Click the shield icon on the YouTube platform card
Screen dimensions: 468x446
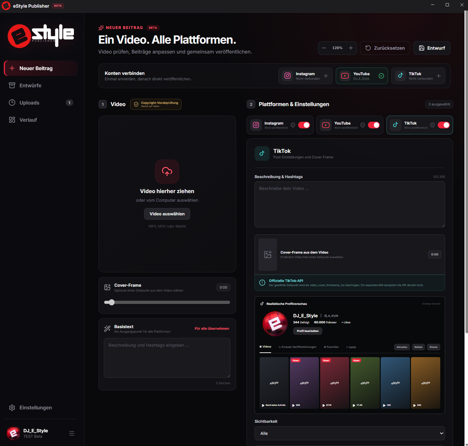363,125
